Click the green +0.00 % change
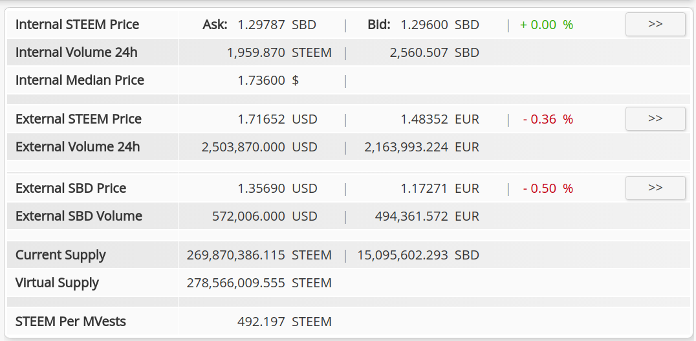The image size is (696, 341). click(547, 25)
